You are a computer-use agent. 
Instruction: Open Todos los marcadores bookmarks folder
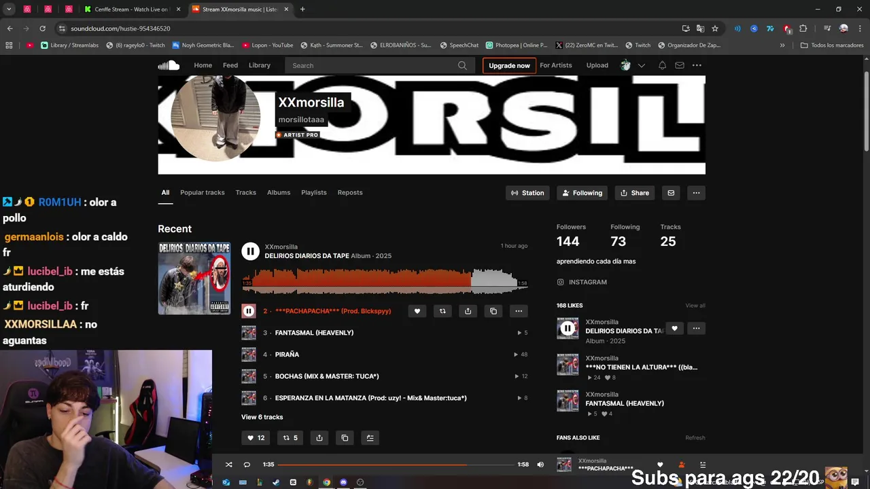click(x=832, y=46)
